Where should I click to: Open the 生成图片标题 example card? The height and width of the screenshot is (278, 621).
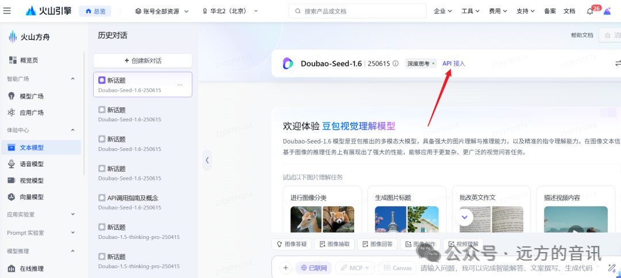407,209
